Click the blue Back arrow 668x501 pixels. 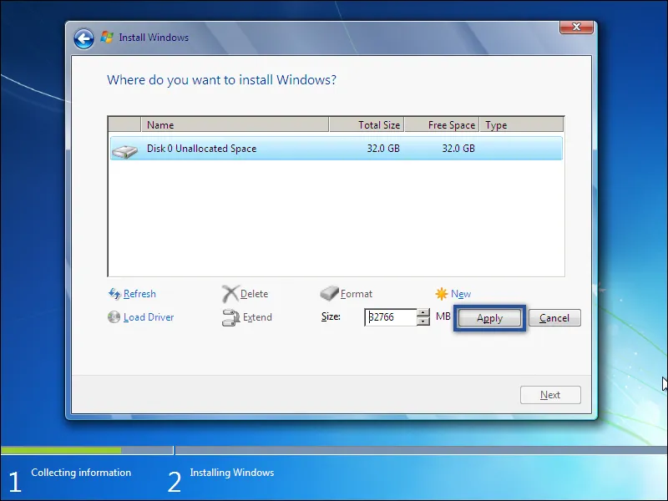[83, 38]
